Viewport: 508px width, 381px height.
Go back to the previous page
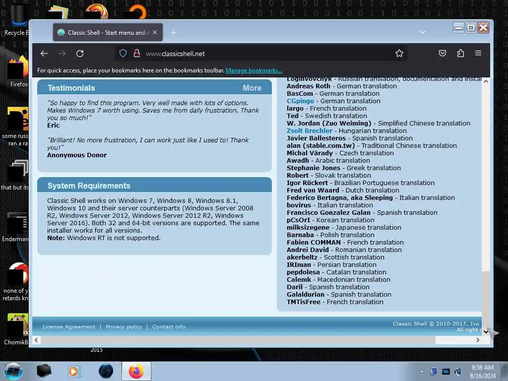pyautogui.click(x=44, y=54)
